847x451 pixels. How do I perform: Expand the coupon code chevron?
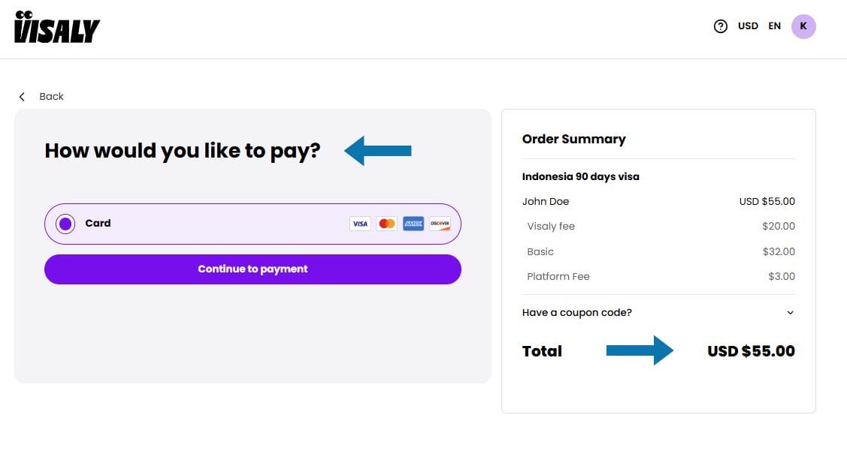(790, 313)
